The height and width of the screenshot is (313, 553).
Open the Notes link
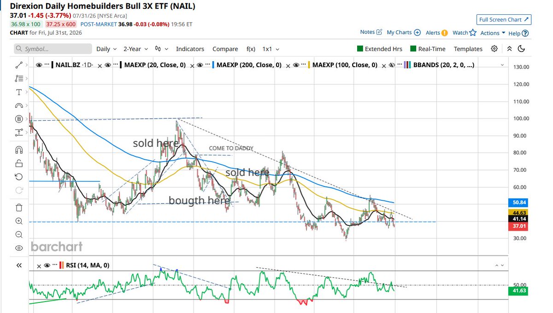[x=371, y=32]
